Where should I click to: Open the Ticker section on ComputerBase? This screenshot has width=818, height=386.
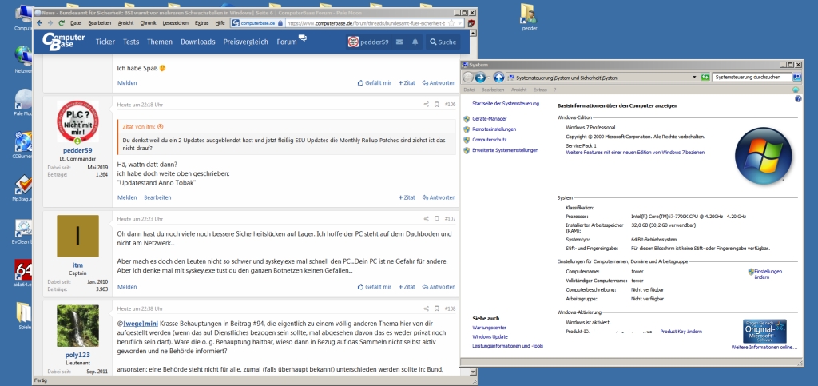click(105, 42)
